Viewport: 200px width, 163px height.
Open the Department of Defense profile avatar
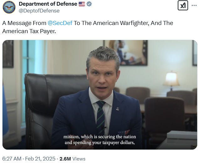click(9, 7)
